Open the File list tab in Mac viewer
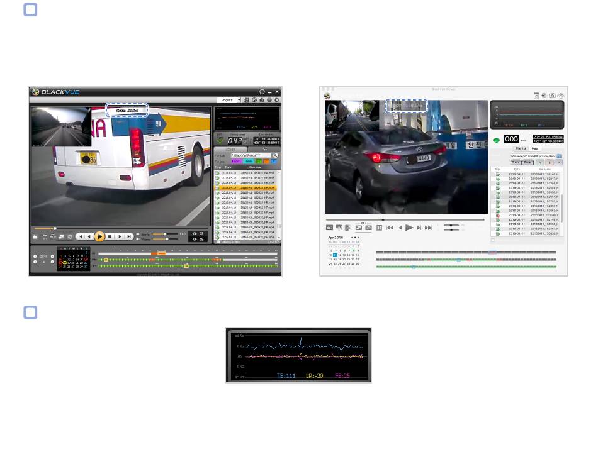 click(x=521, y=148)
